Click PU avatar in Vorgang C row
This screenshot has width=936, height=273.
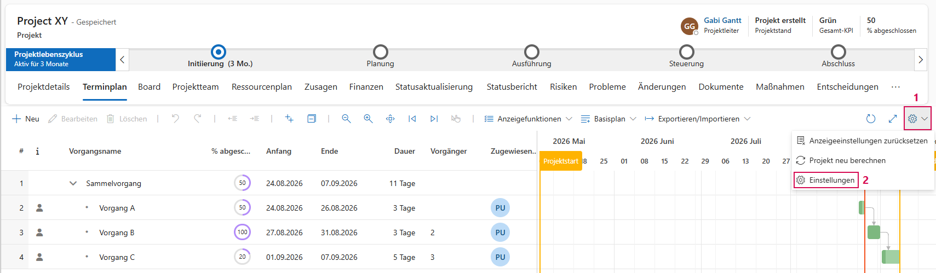pyautogui.click(x=500, y=257)
